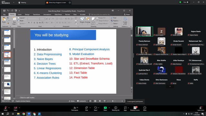
Task: Click zoom in plus on status bar
Action: (122, 101)
